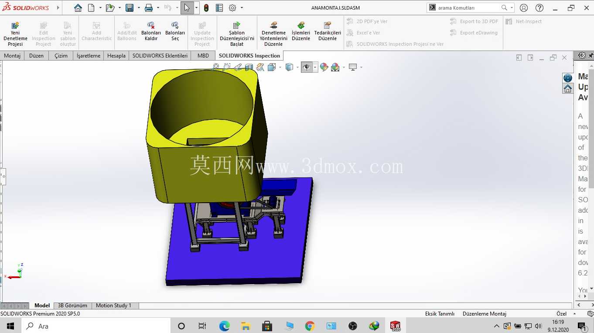Click the Home icon in the quick toolbar
Screen dimensions: 594x333
tap(78, 8)
